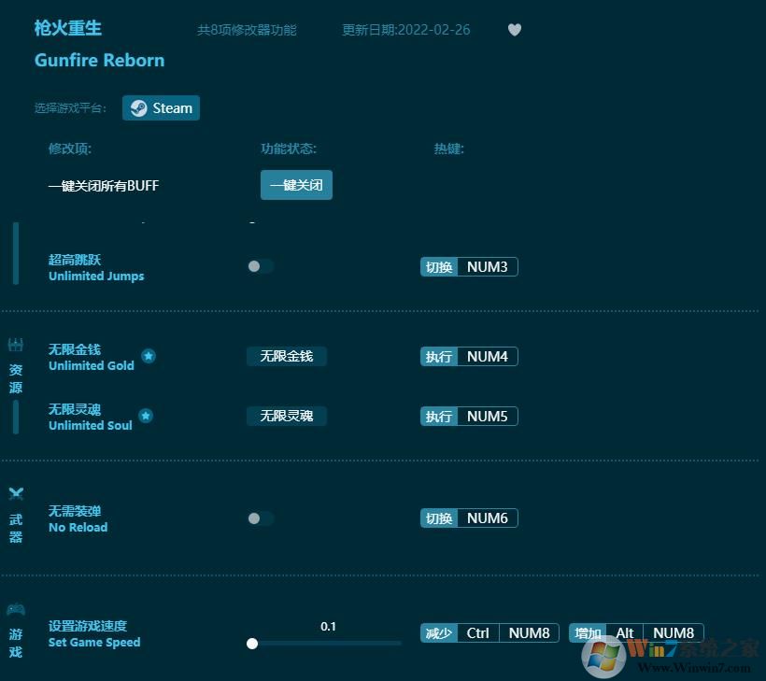Toggle the Unlimited Jumps switch
The image size is (766, 681).
[260, 266]
